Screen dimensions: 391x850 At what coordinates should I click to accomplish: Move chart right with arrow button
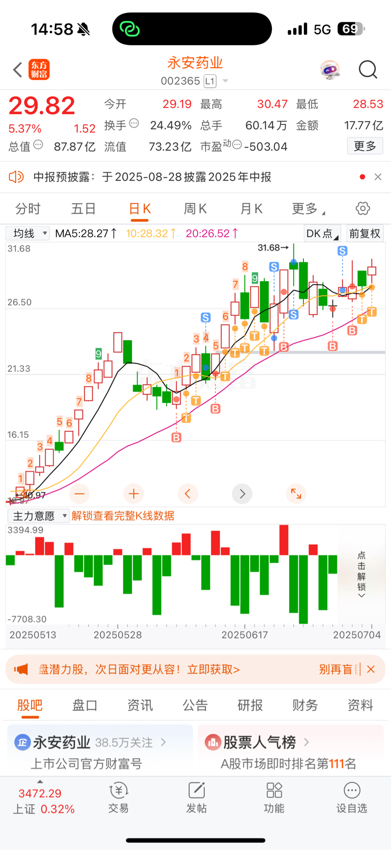coord(242,493)
